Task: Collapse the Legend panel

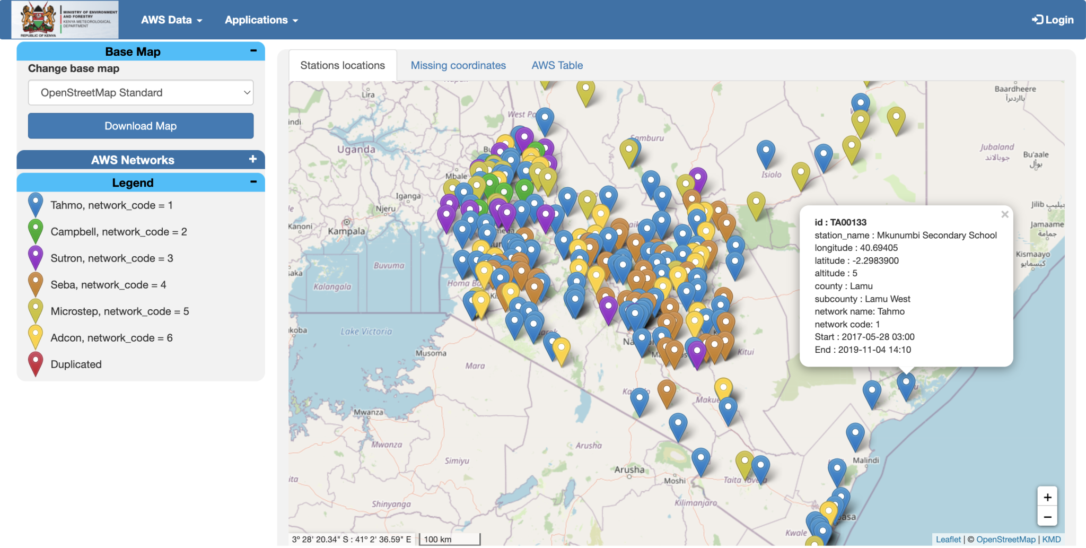Action: [253, 182]
